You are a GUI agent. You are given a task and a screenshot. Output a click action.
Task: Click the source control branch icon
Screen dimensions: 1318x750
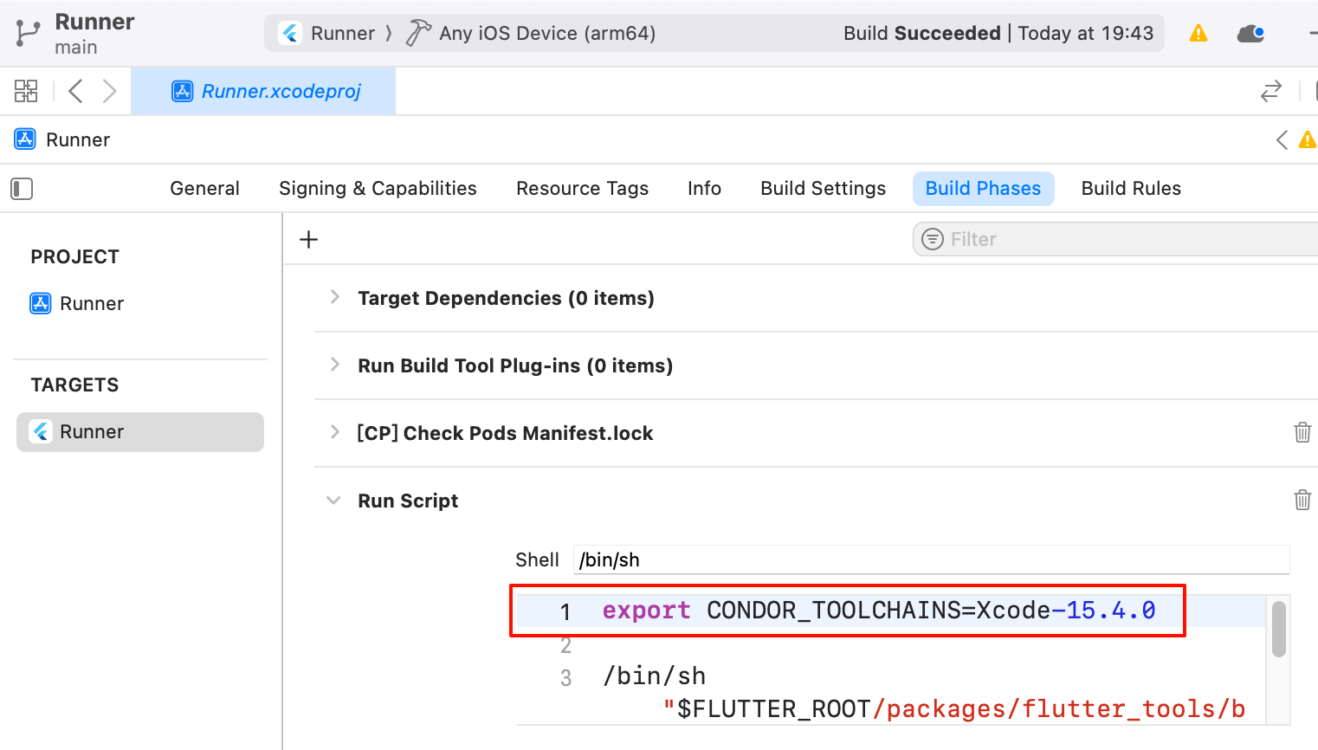point(27,33)
